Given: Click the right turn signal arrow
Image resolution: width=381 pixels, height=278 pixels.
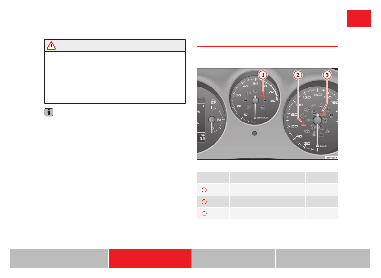Looking at the screenshot, I should point(265,100).
